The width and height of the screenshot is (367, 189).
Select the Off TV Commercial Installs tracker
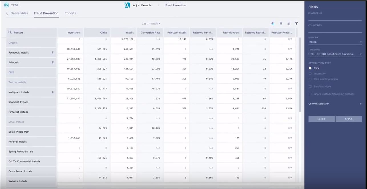(x=31, y=161)
